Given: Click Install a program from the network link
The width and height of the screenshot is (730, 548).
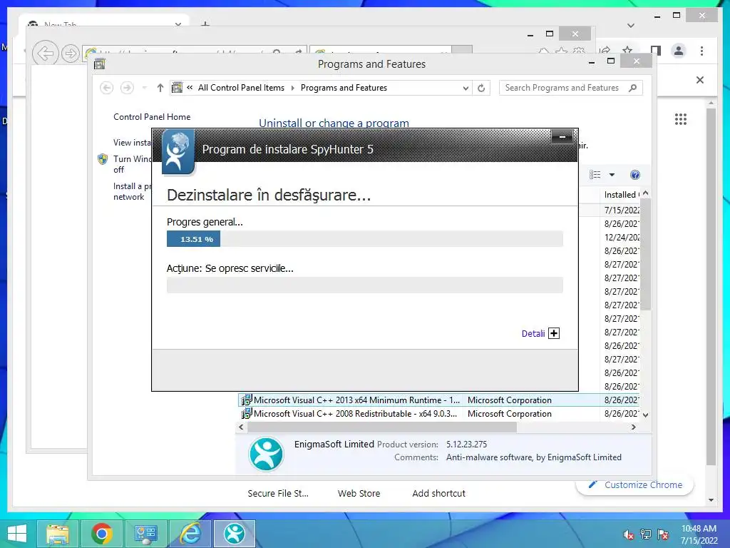Looking at the screenshot, I should pos(132,191).
